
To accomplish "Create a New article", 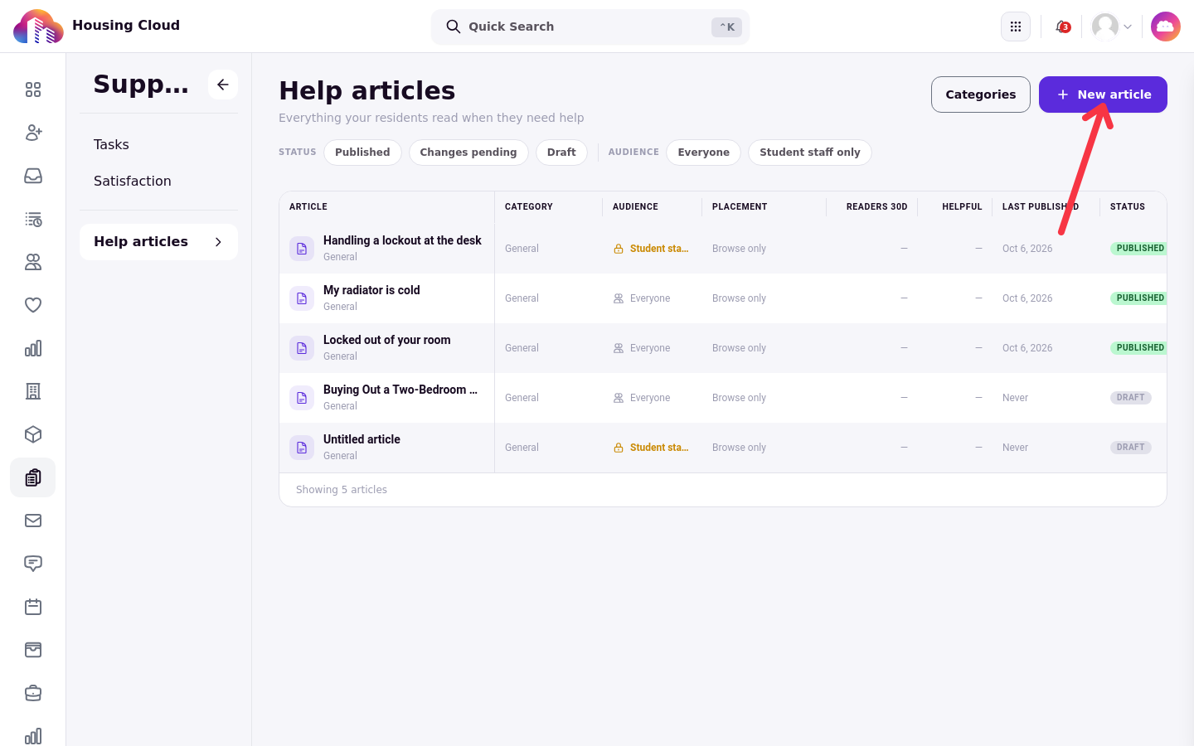I will coord(1103,94).
